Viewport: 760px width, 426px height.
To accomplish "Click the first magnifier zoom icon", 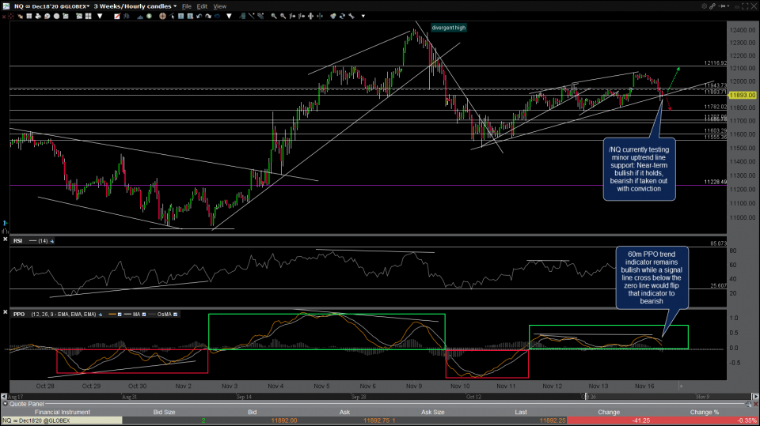I will coord(274,16).
